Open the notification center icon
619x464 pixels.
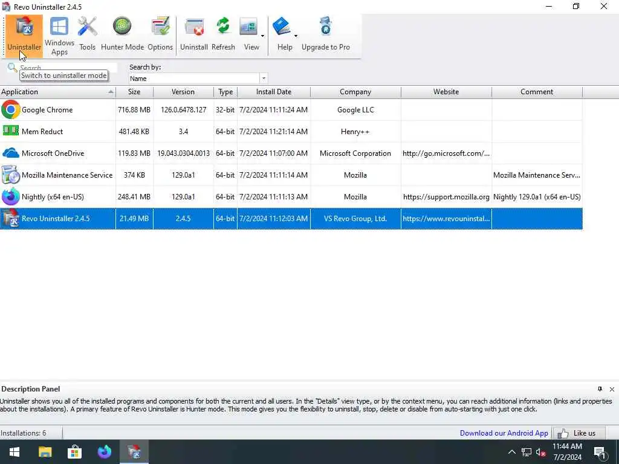[600, 453]
